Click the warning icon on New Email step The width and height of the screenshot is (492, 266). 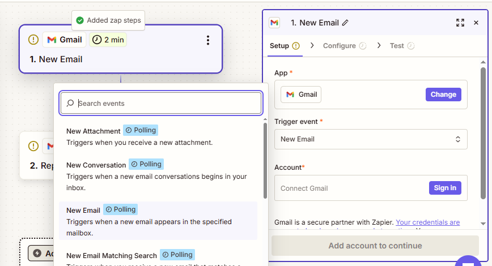(x=33, y=40)
